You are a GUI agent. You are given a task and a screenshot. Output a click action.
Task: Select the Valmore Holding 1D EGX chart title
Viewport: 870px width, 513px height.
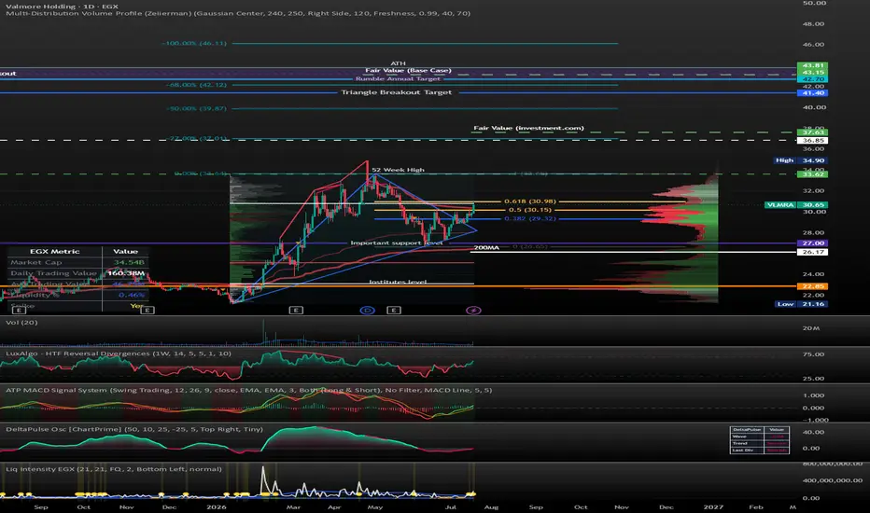[x=62, y=7]
